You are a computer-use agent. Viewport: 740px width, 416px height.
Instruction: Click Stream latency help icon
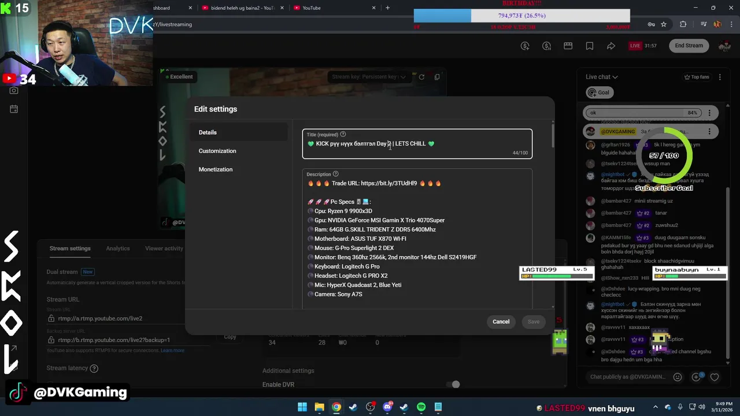coord(94,369)
